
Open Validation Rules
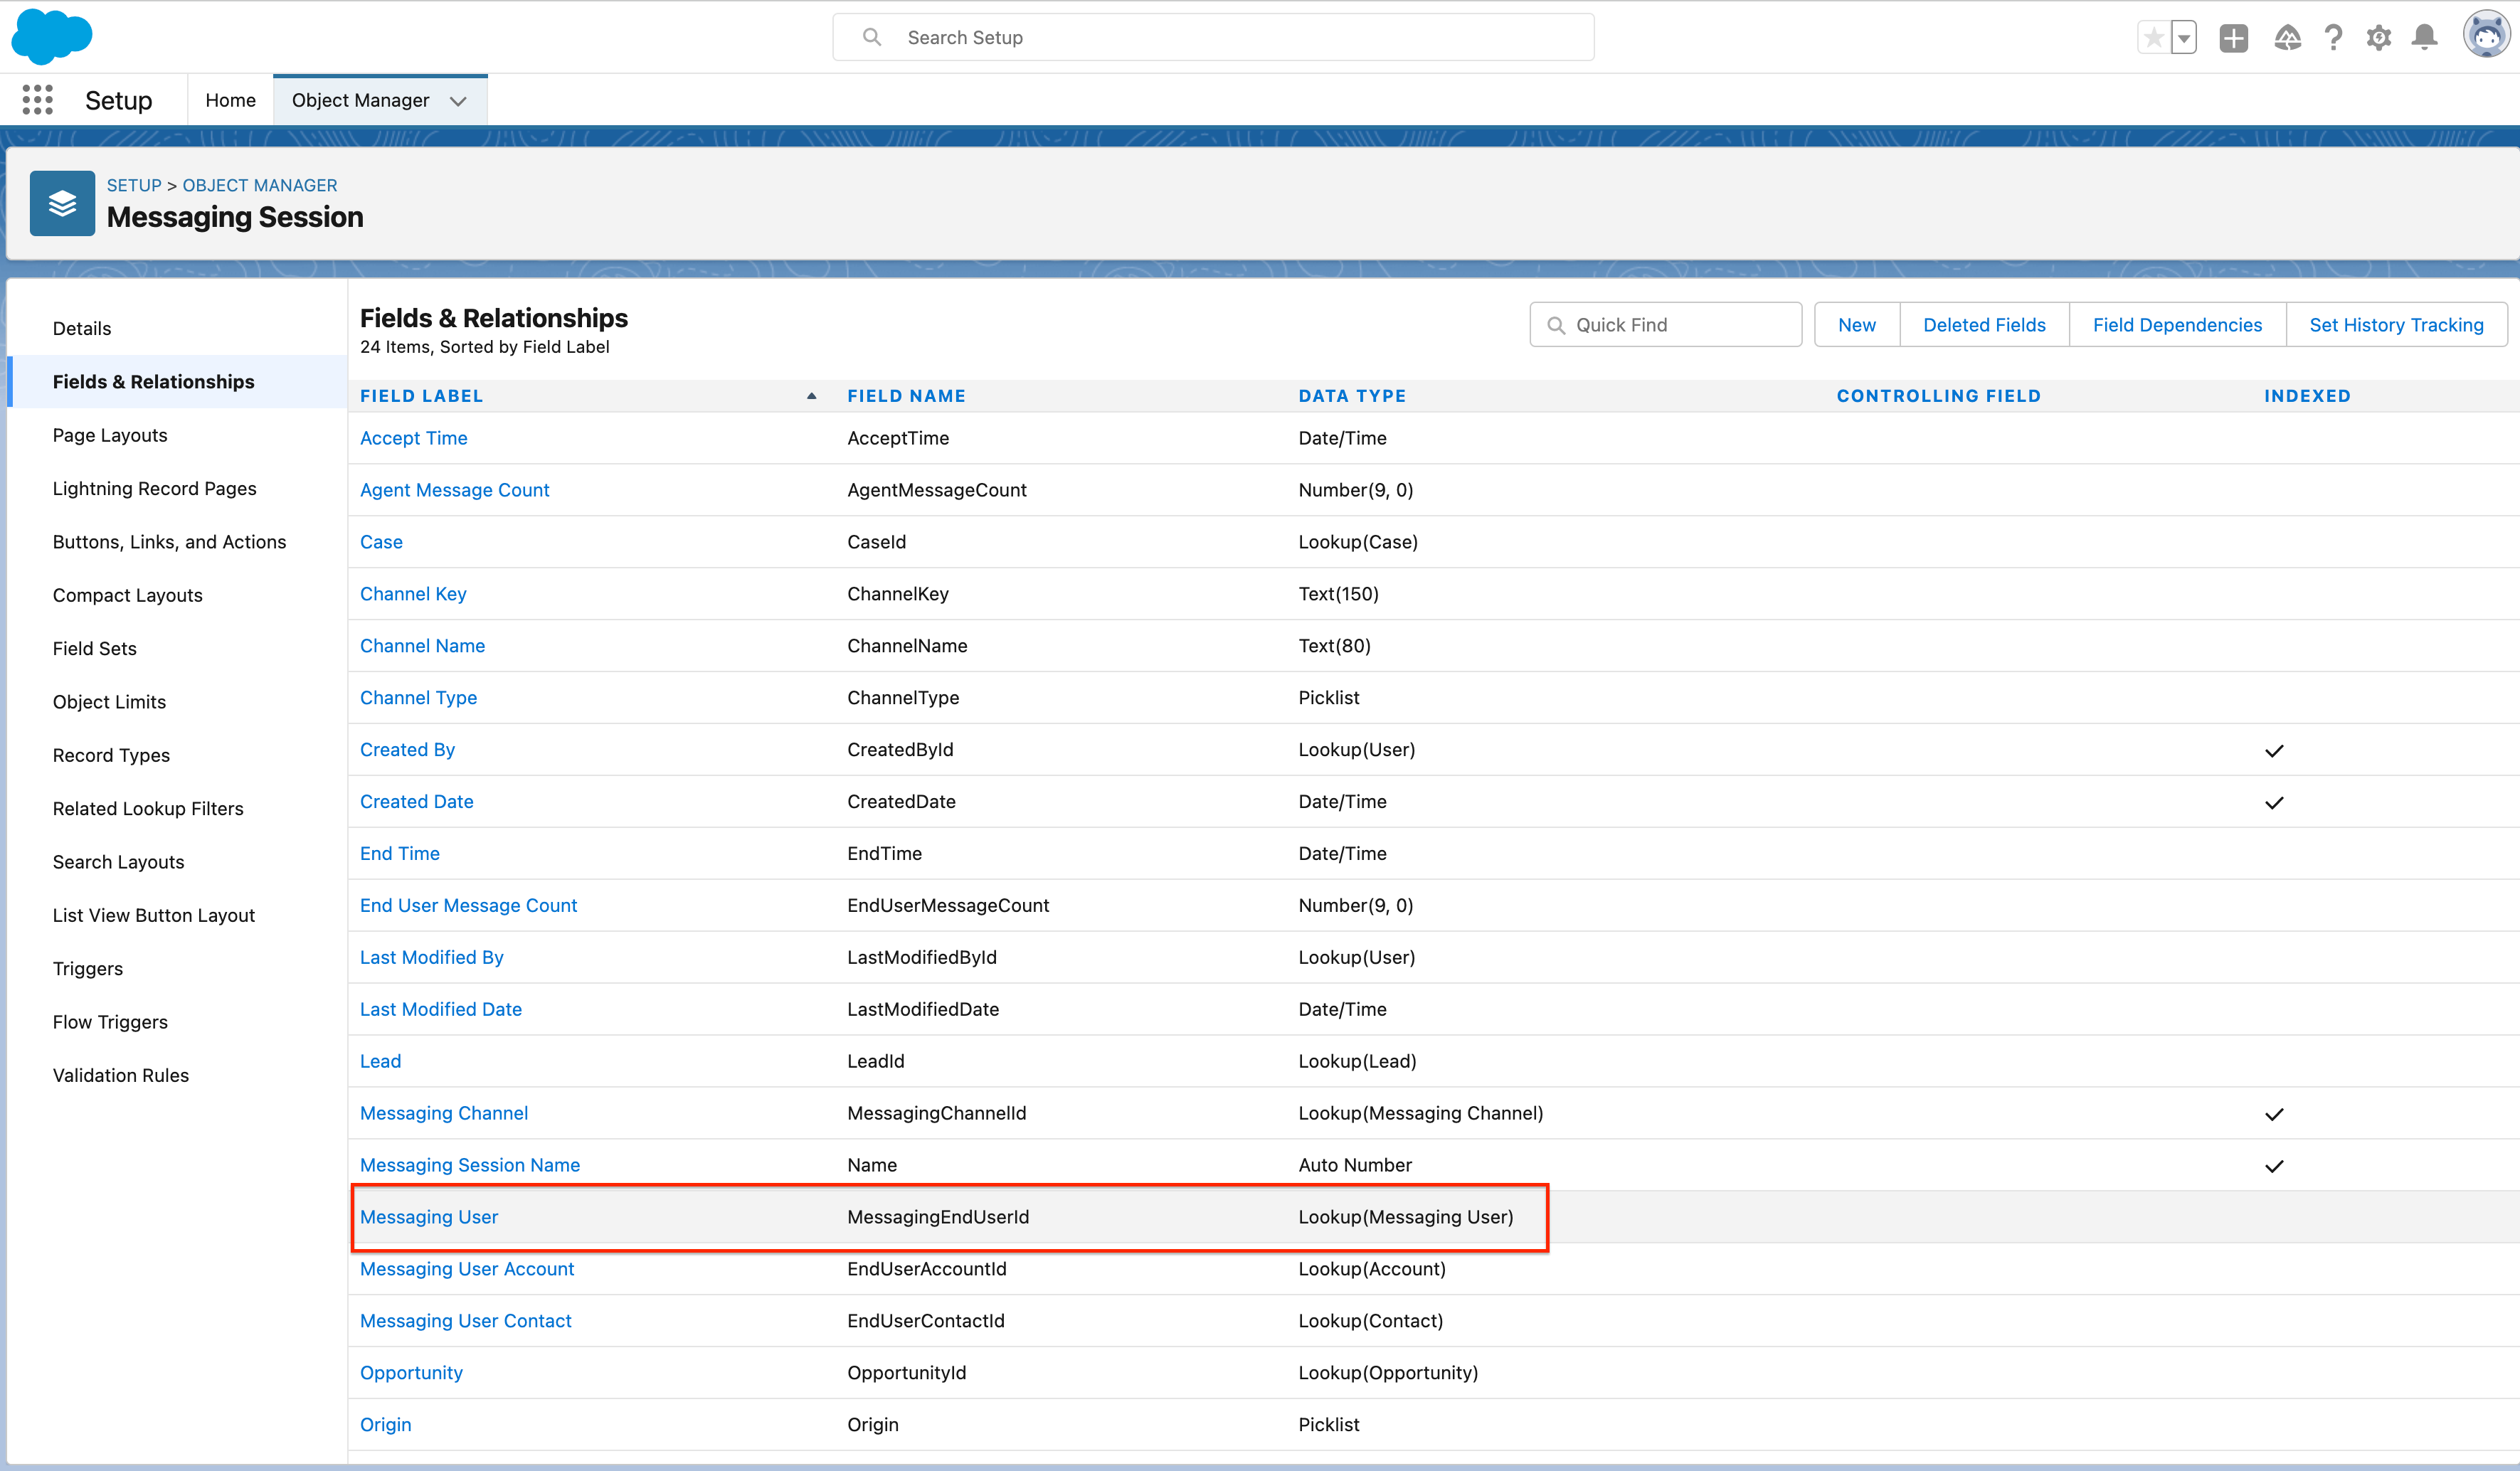coord(120,1075)
